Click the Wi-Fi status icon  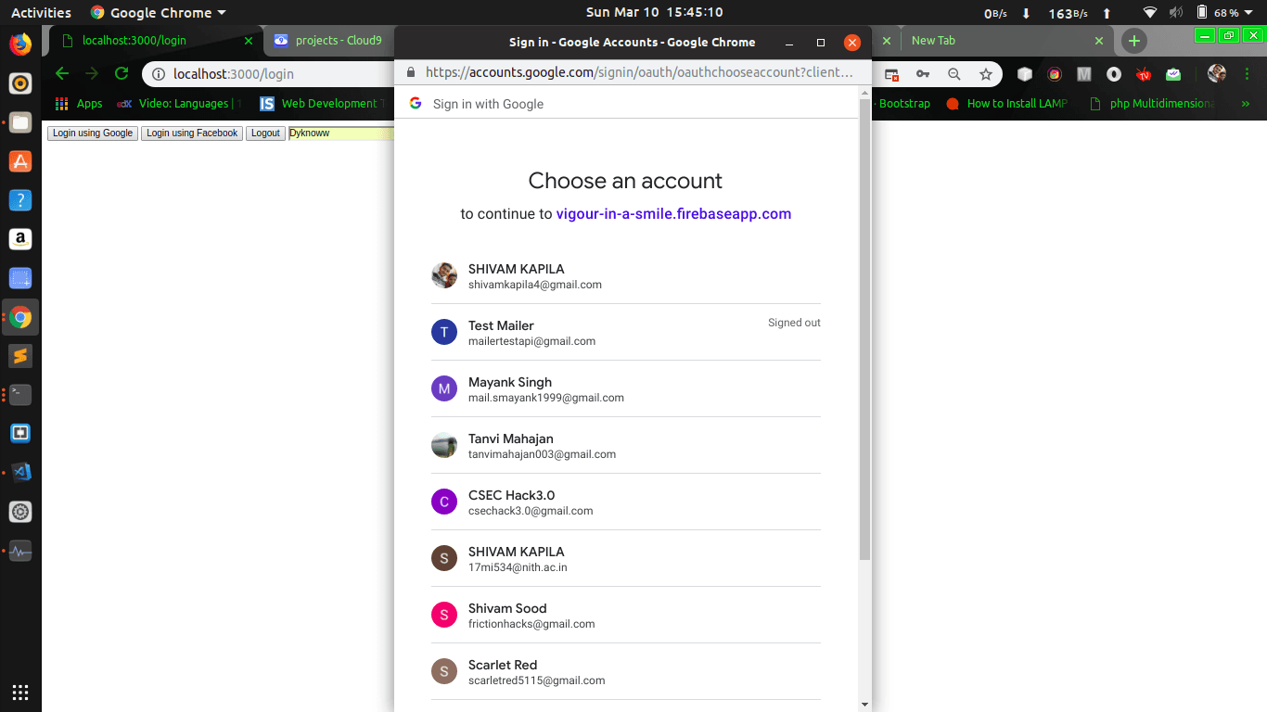point(1150,13)
